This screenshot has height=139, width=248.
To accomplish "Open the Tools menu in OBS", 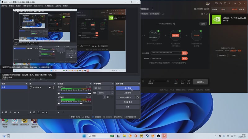I will pos(58,6).
